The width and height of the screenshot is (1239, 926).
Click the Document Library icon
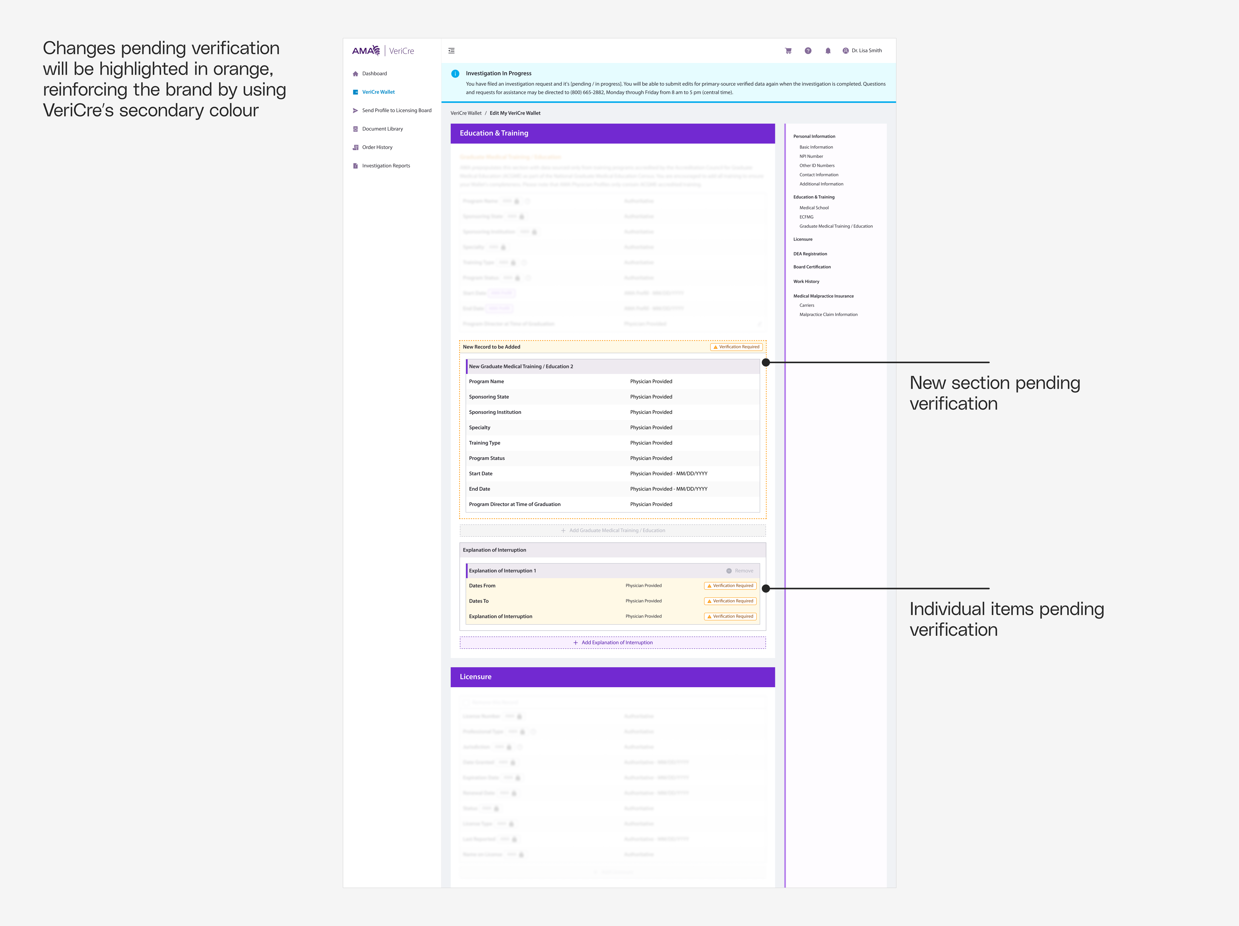pos(356,129)
